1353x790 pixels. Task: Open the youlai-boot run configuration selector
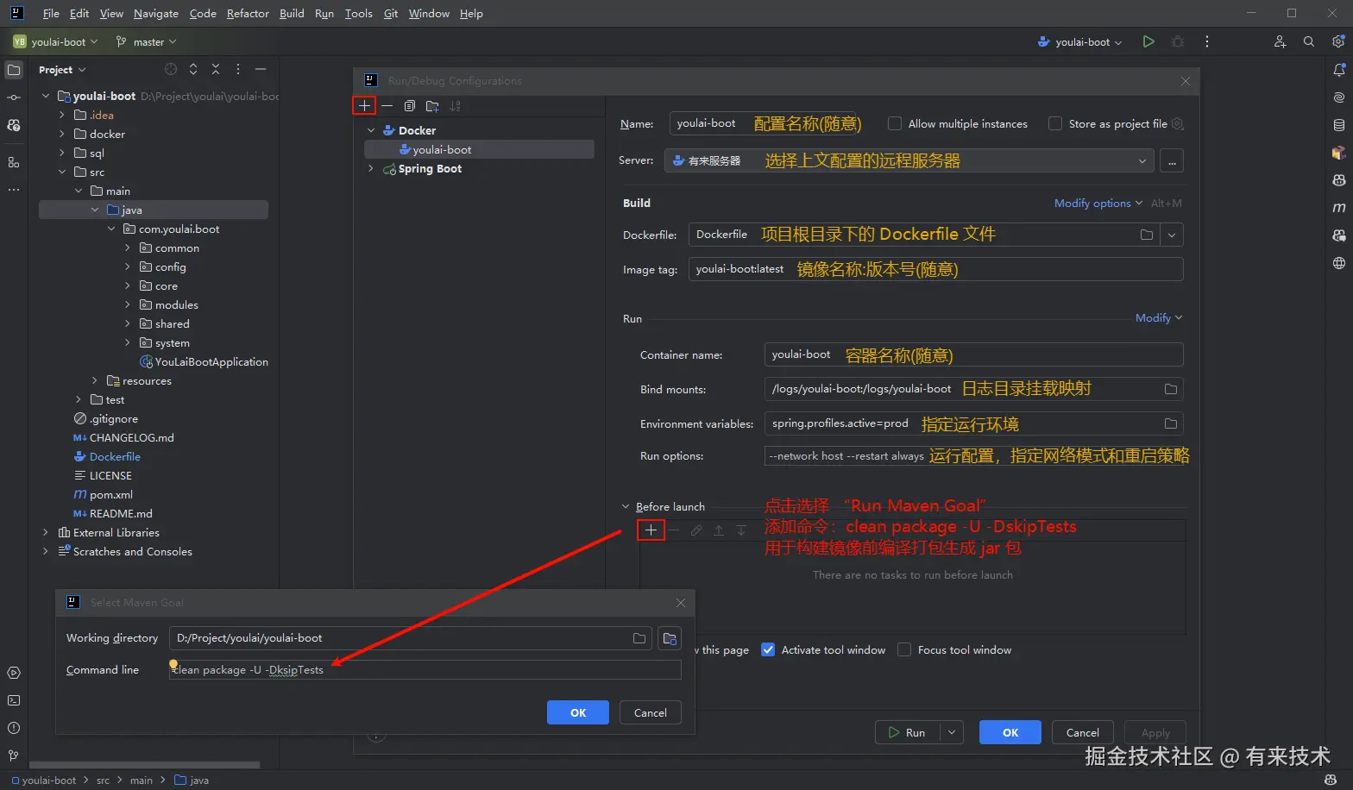click(x=1080, y=42)
